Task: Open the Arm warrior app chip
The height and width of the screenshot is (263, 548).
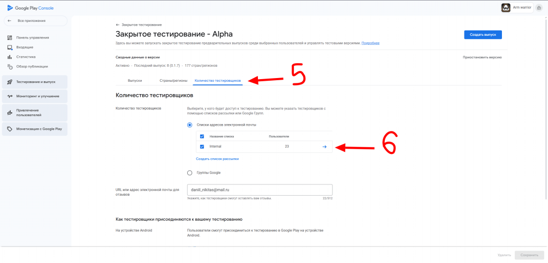Action: 517,7
